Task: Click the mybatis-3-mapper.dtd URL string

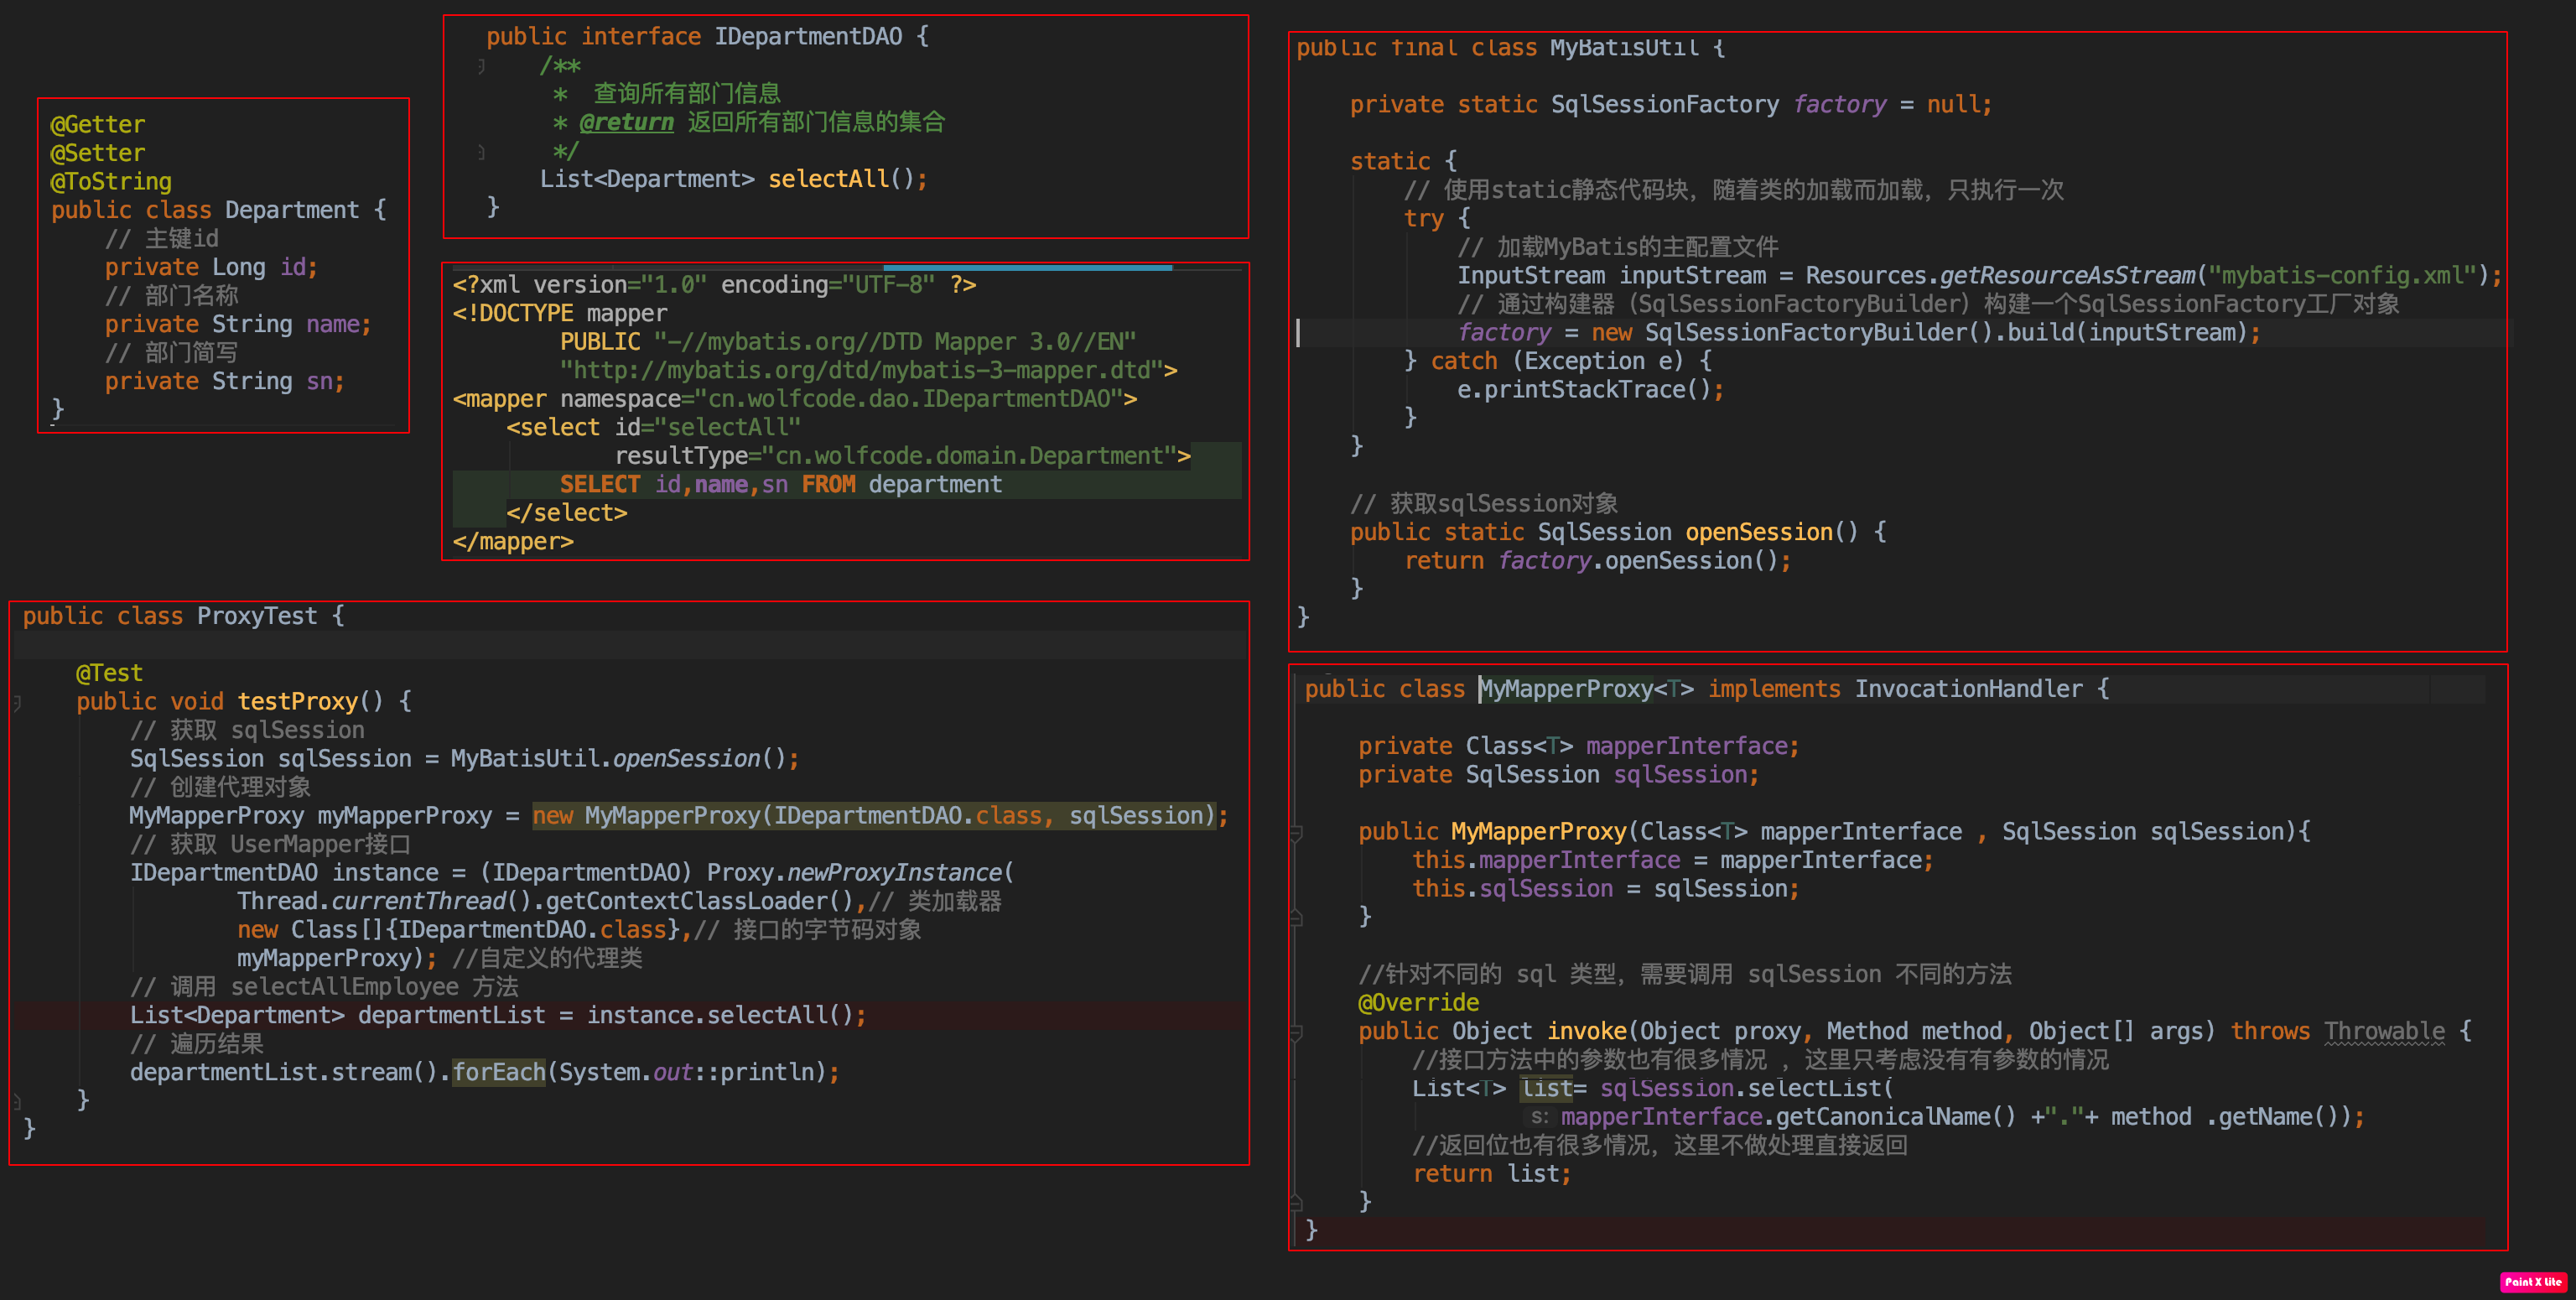Action: (x=861, y=370)
